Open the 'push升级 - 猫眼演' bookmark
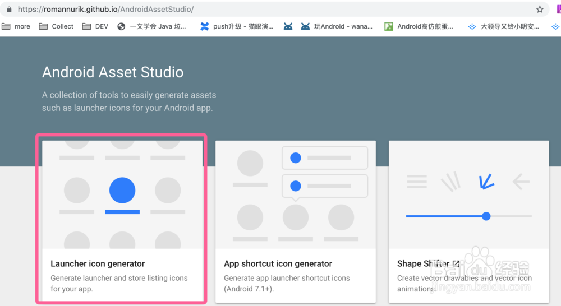This screenshot has height=306, width=561. point(237,26)
